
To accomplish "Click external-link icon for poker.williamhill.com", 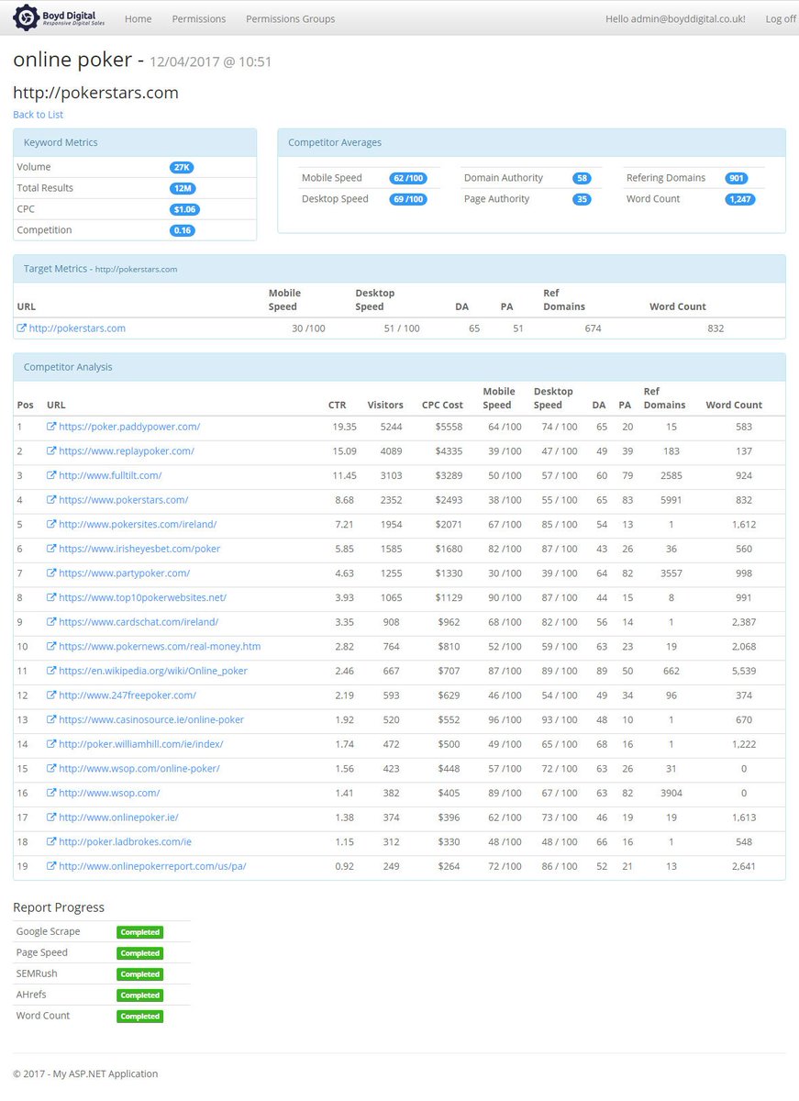I will [x=51, y=744].
